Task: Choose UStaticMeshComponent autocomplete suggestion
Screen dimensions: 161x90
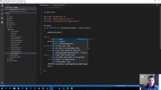Action: tap(70, 44)
